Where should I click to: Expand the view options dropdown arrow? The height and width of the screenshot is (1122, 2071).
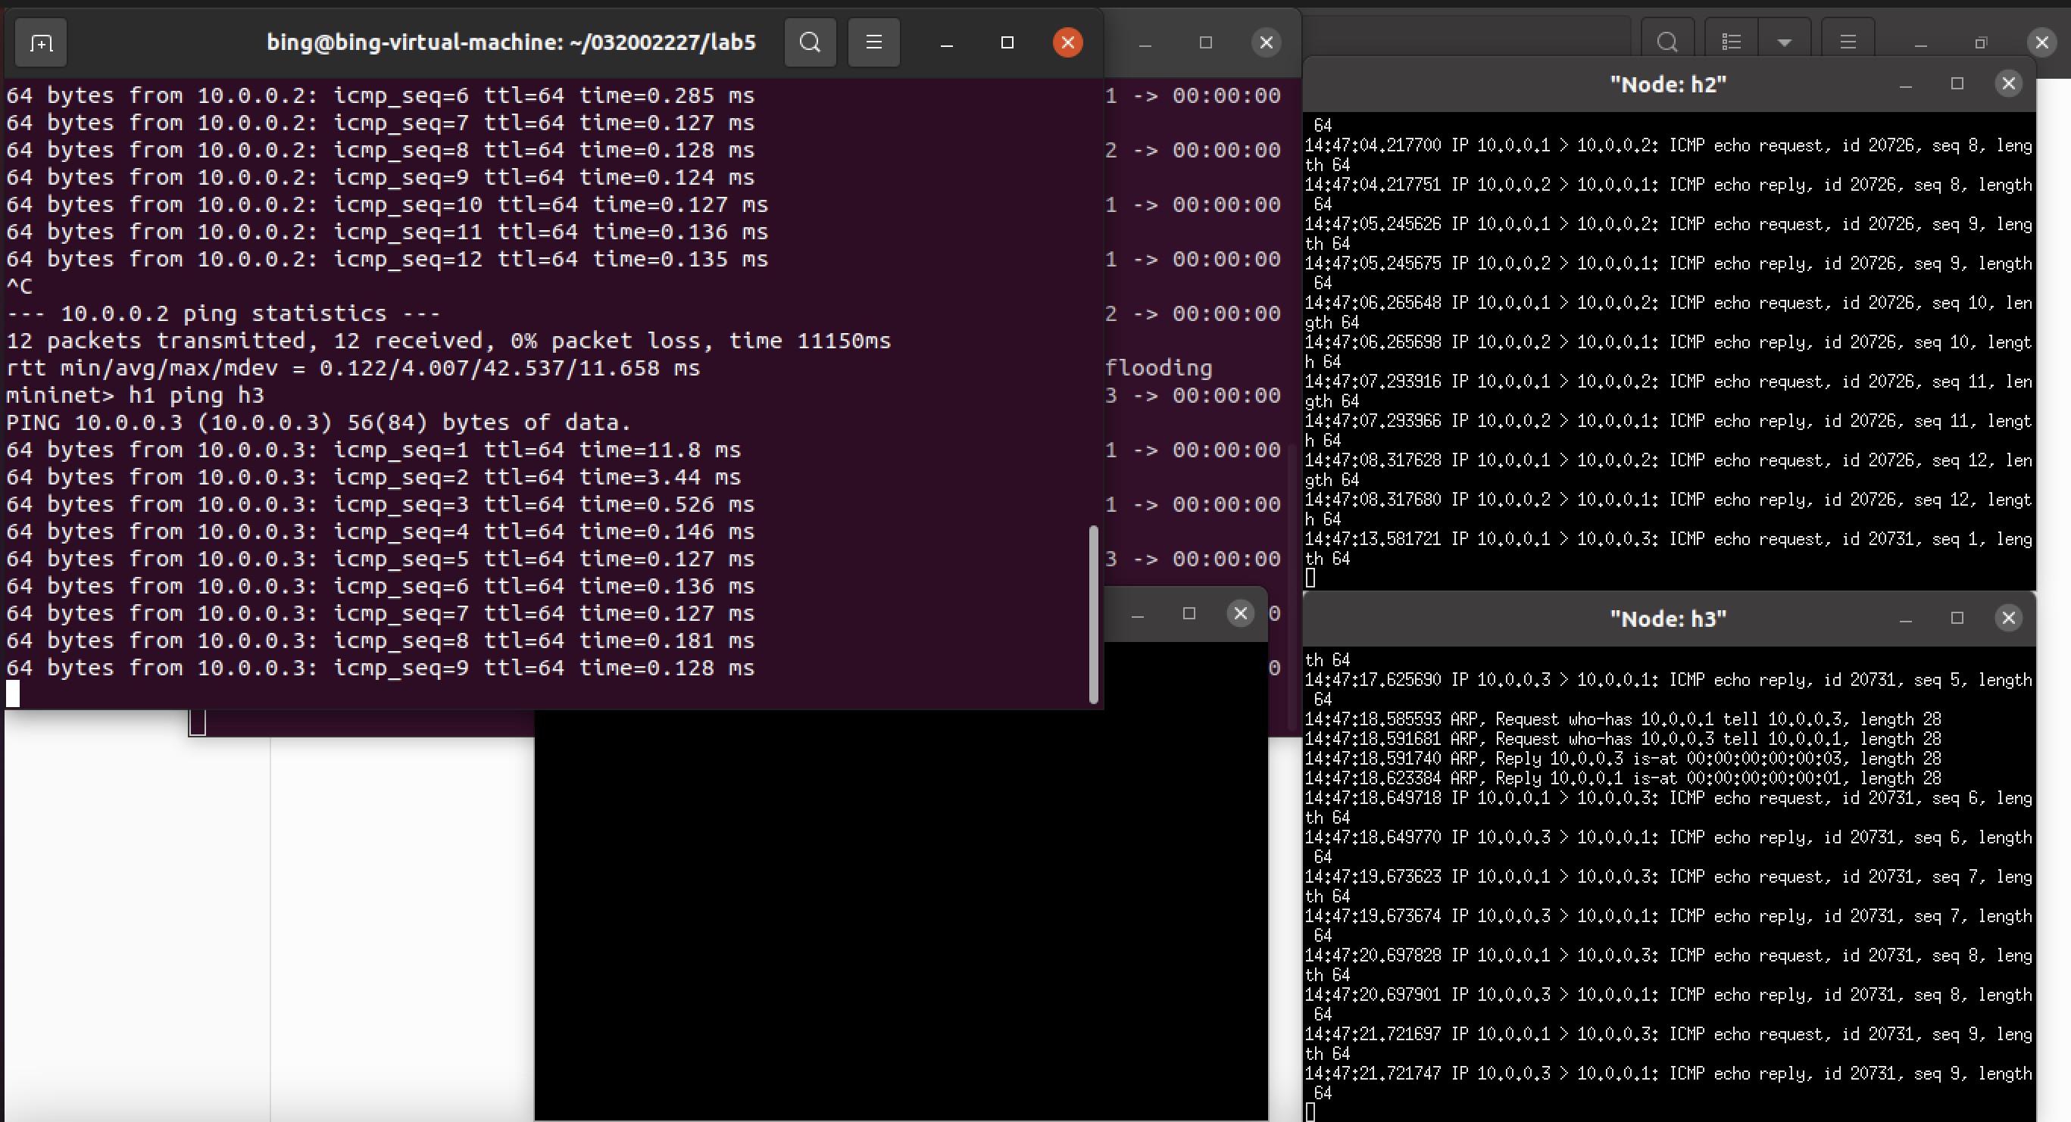pyautogui.click(x=1784, y=42)
